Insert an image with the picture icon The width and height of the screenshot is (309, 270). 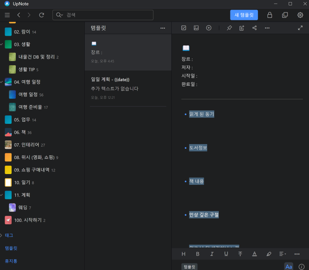pyautogui.click(x=196, y=28)
